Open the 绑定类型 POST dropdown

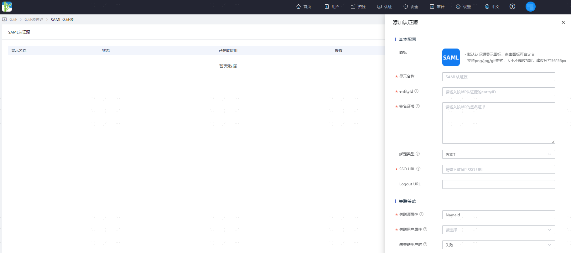[499, 154]
